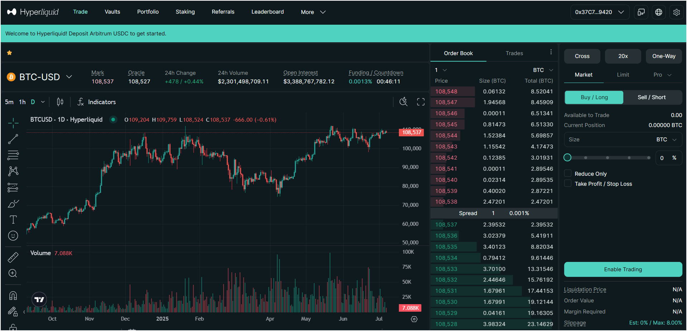Click the size percentage slider handle

567,157
